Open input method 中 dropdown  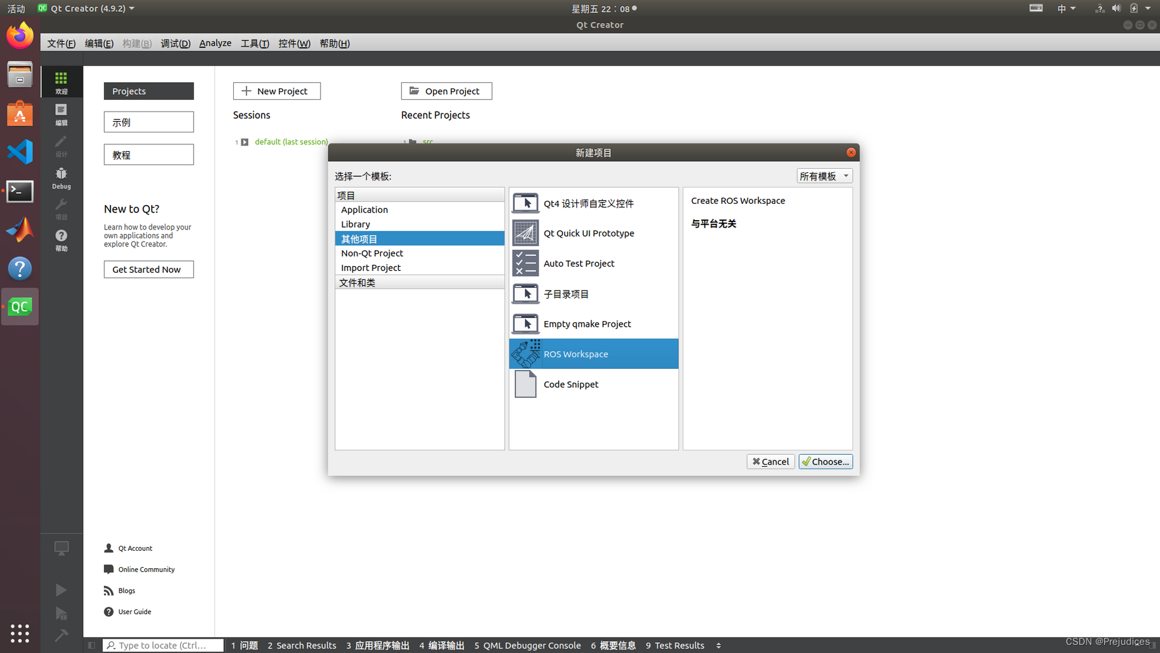pyautogui.click(x=1066, y=8)
